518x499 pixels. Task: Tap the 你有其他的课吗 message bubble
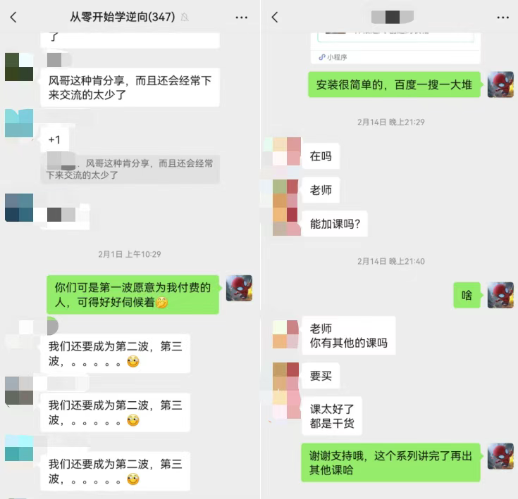(349, 336)
